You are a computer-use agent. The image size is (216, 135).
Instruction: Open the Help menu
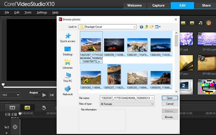tap(55, 13)
